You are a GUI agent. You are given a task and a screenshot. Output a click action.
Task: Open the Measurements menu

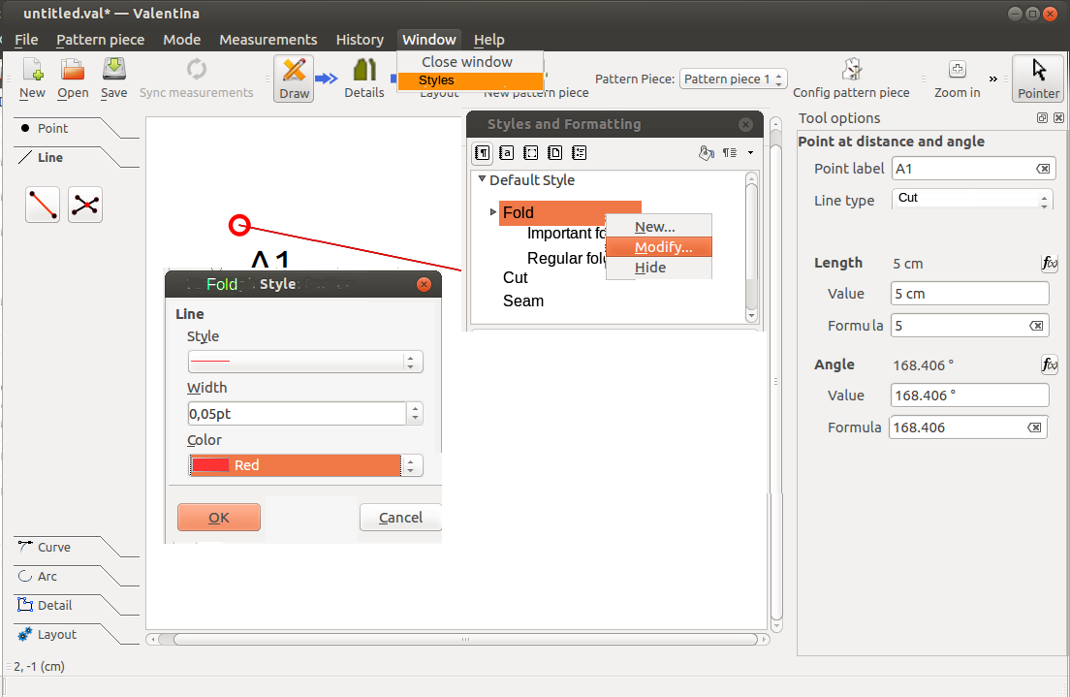267,40
